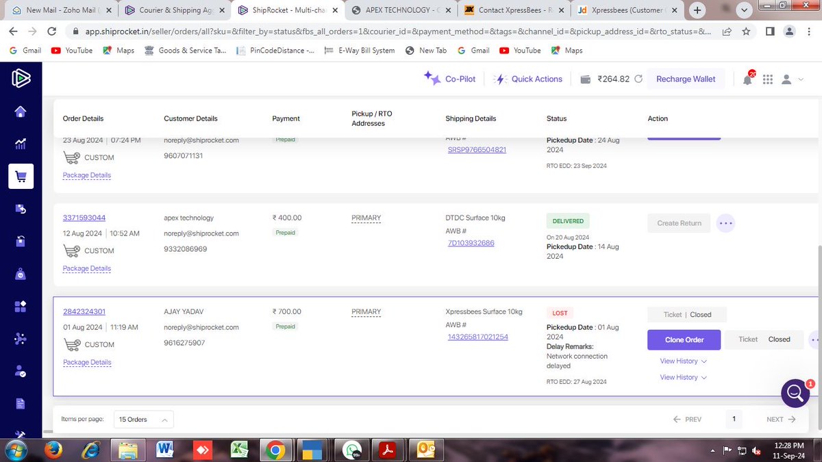Screen dimensions: 822x462
Task: Open the Shiprocket home dashboard icon
Action: tap(21, 112)
